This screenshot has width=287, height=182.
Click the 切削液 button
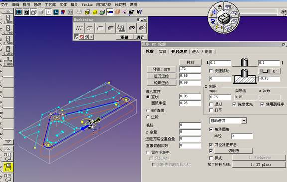(233, 151)
